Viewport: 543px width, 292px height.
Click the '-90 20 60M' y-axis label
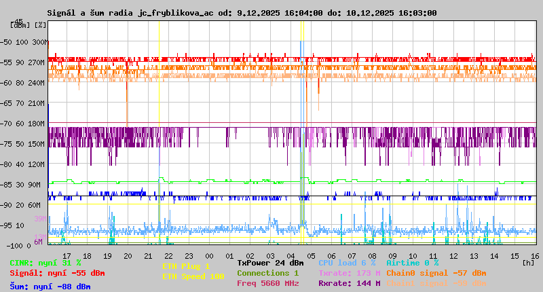pos(20,205)
